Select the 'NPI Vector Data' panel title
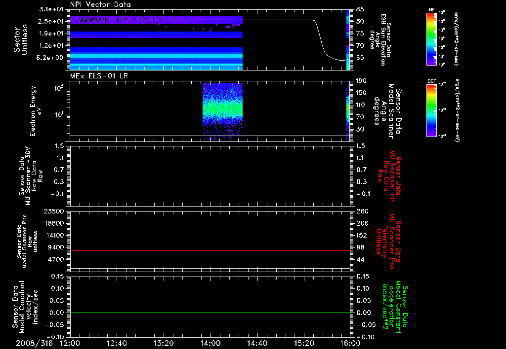This screenshot has width=506, height=349. point(100,4)
